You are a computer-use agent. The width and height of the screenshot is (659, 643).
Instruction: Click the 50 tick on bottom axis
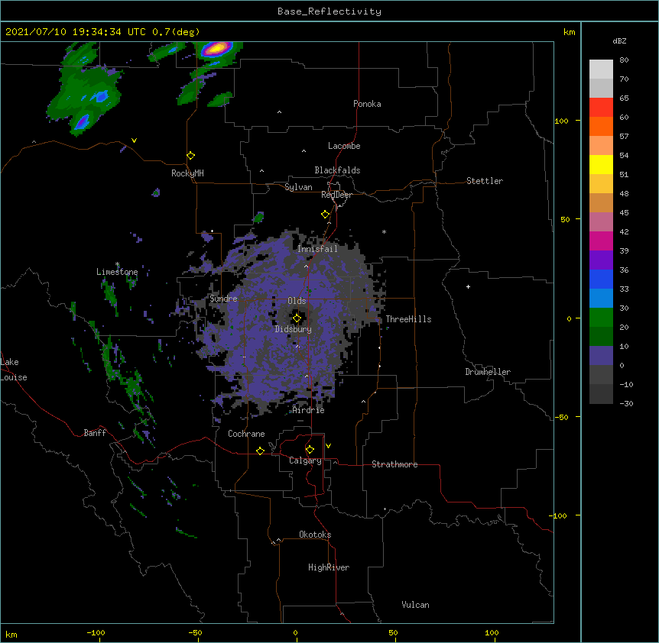point(393,632)
